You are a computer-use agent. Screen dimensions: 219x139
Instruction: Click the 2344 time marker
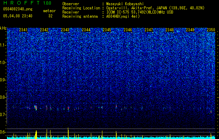coord(86,30)
